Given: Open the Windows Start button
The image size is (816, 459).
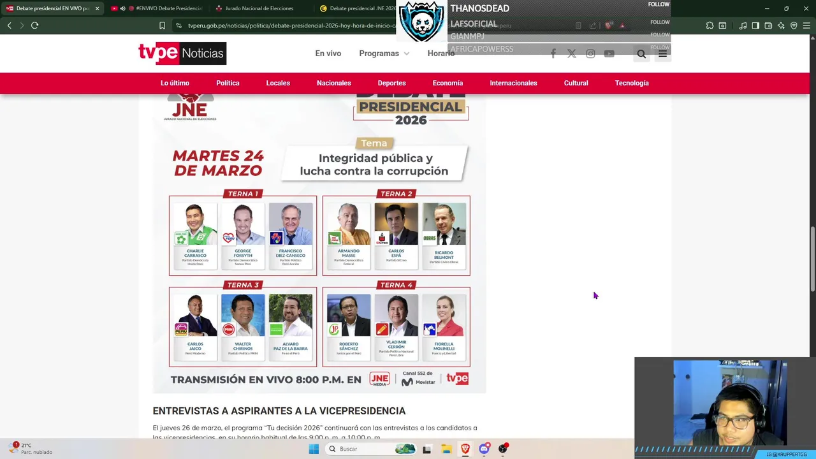Looking at the screenshot, I should coord(314,449).
